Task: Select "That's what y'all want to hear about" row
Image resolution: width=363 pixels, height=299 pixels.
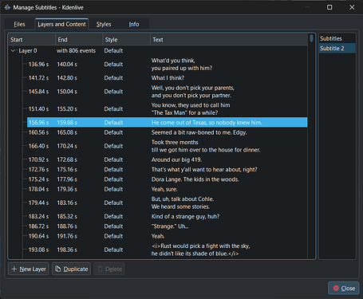Action: [x=168, y=170]
